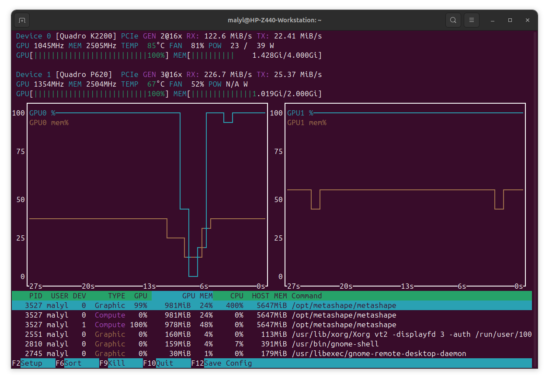Click the GPU1 % graph legend
Image resolution: width=549 pixels, height=381 pixels.
point(300,113)
